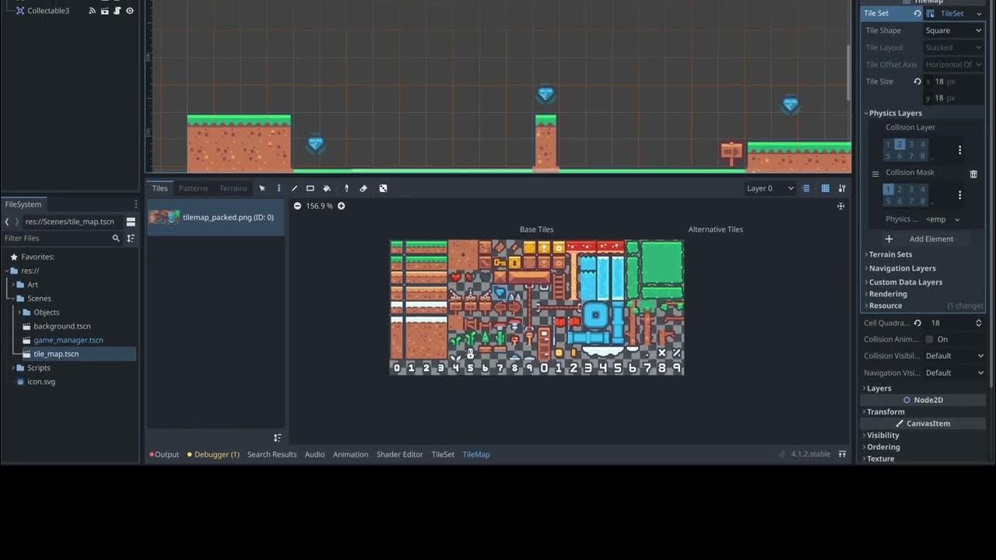Open the Collision Visibility Mode dropdown
The image size is (996, 560).
[x=954, y=355]
